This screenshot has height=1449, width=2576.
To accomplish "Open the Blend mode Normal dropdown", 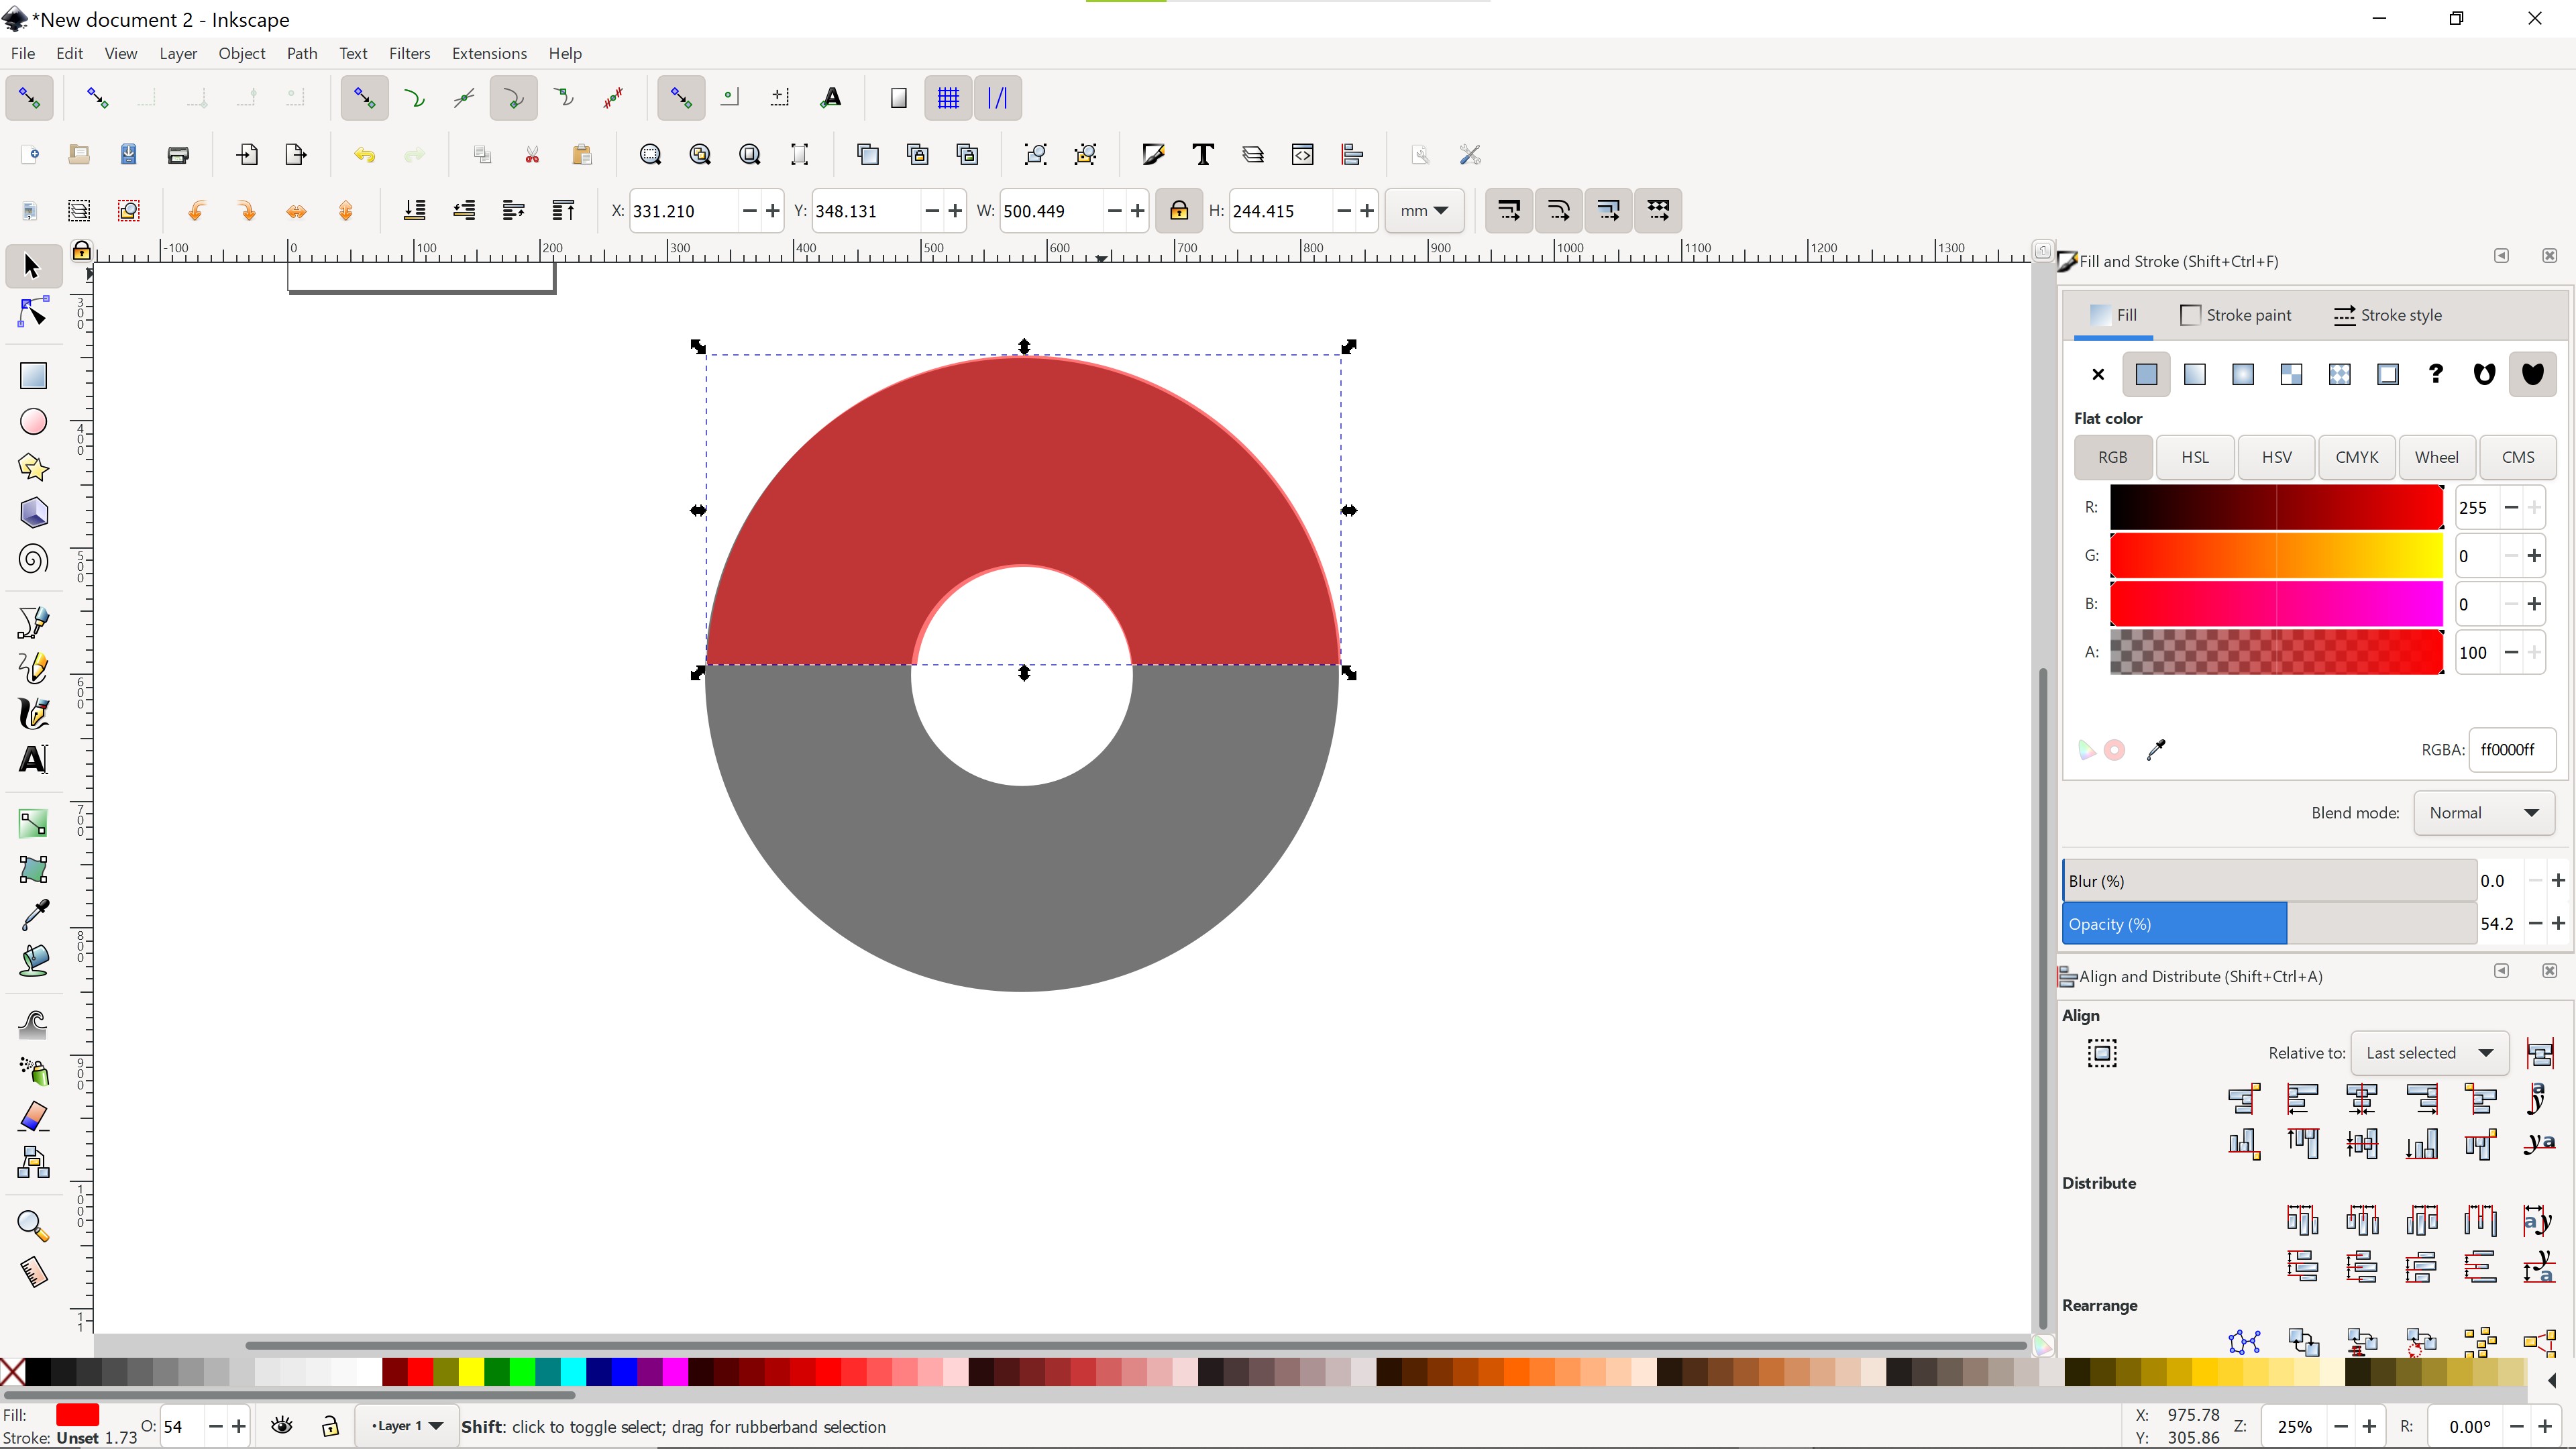I will 2484,813.
